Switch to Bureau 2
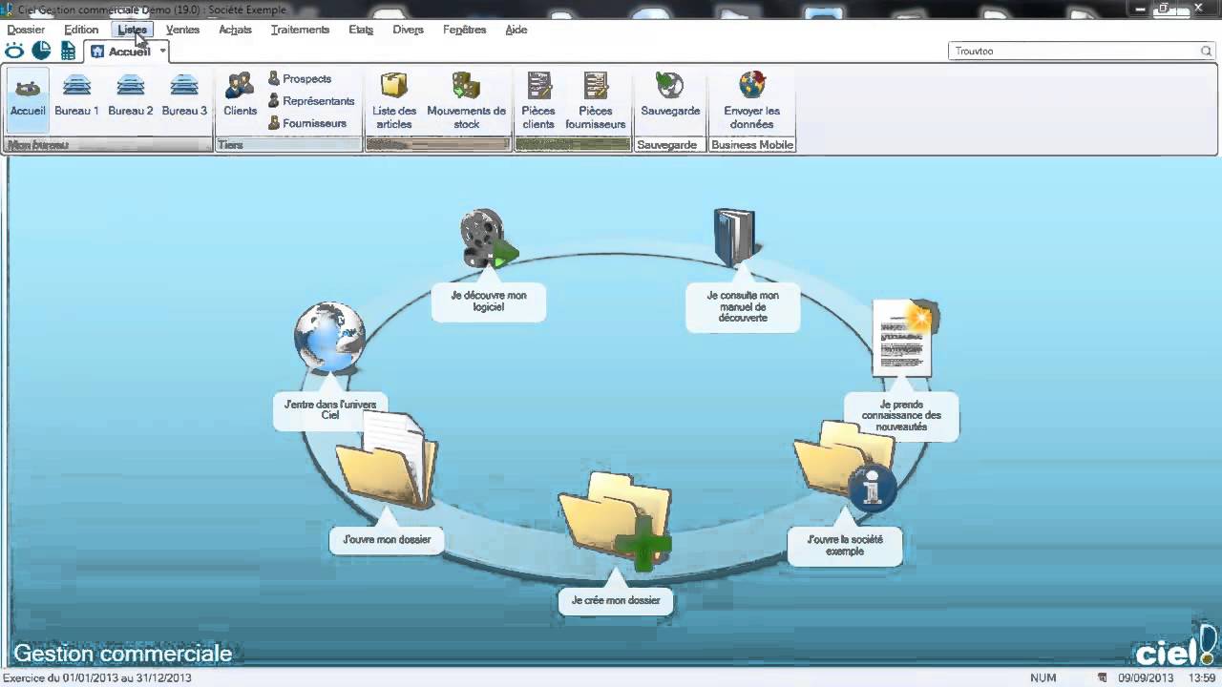 pos(131,95)
